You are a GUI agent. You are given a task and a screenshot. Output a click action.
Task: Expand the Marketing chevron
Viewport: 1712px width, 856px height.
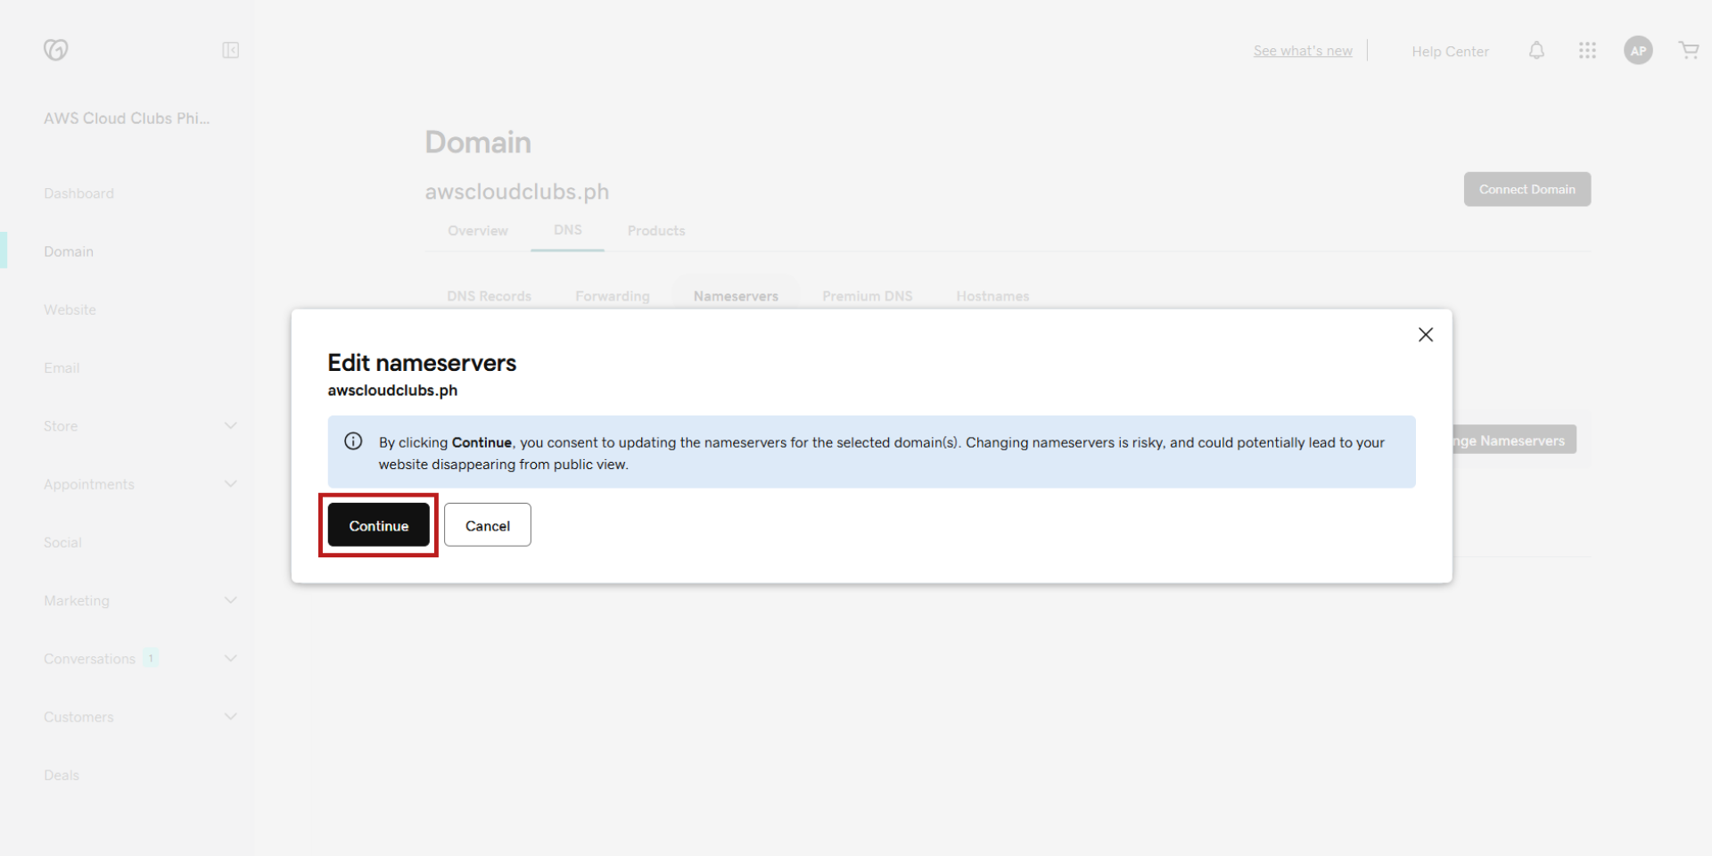tap(230, 600)
